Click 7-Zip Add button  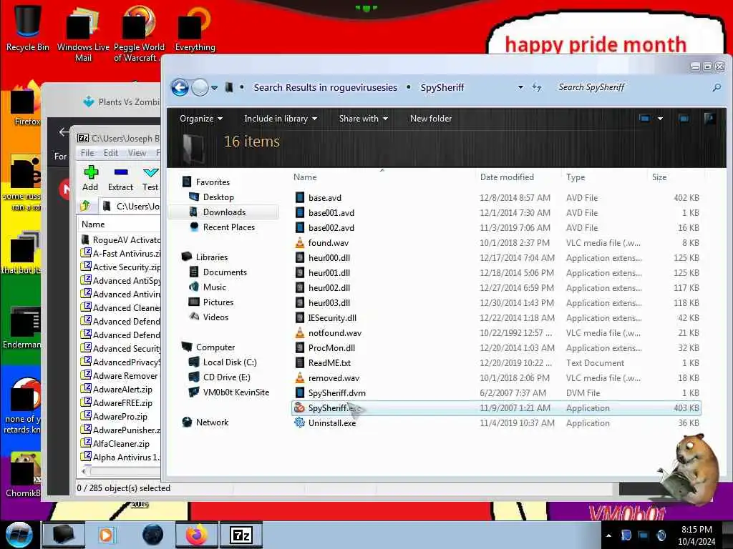(90, 178)
